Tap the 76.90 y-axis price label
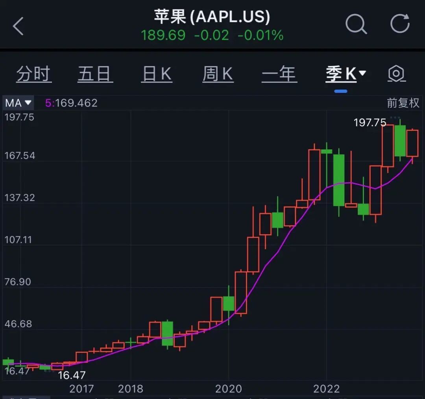The width and height of the screenshot is (425, 399). [18, 282]
